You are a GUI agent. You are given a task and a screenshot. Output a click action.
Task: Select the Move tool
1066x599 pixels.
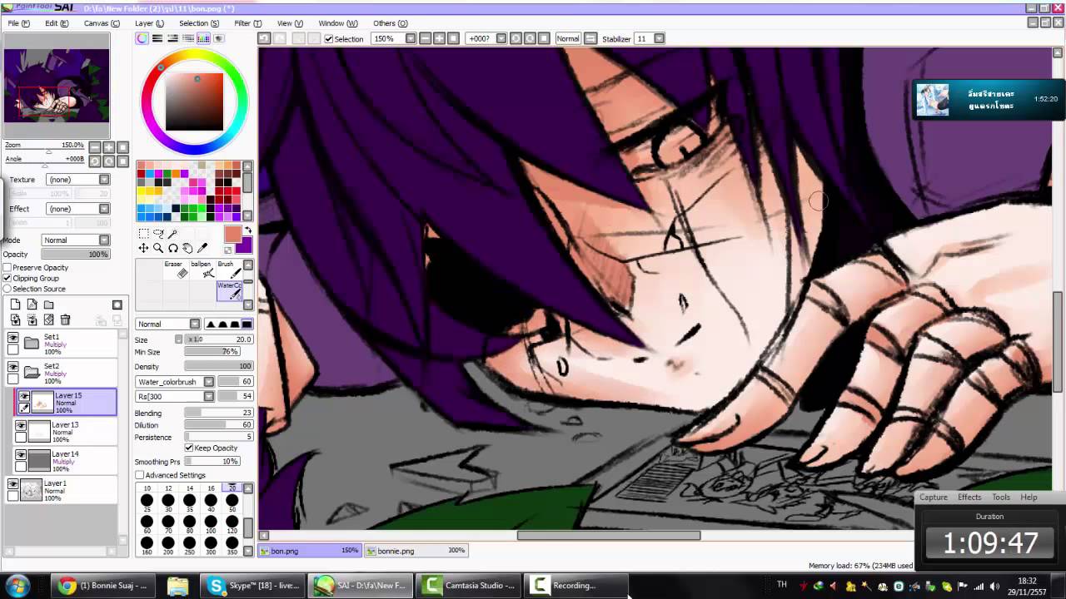tap(143, 248)
